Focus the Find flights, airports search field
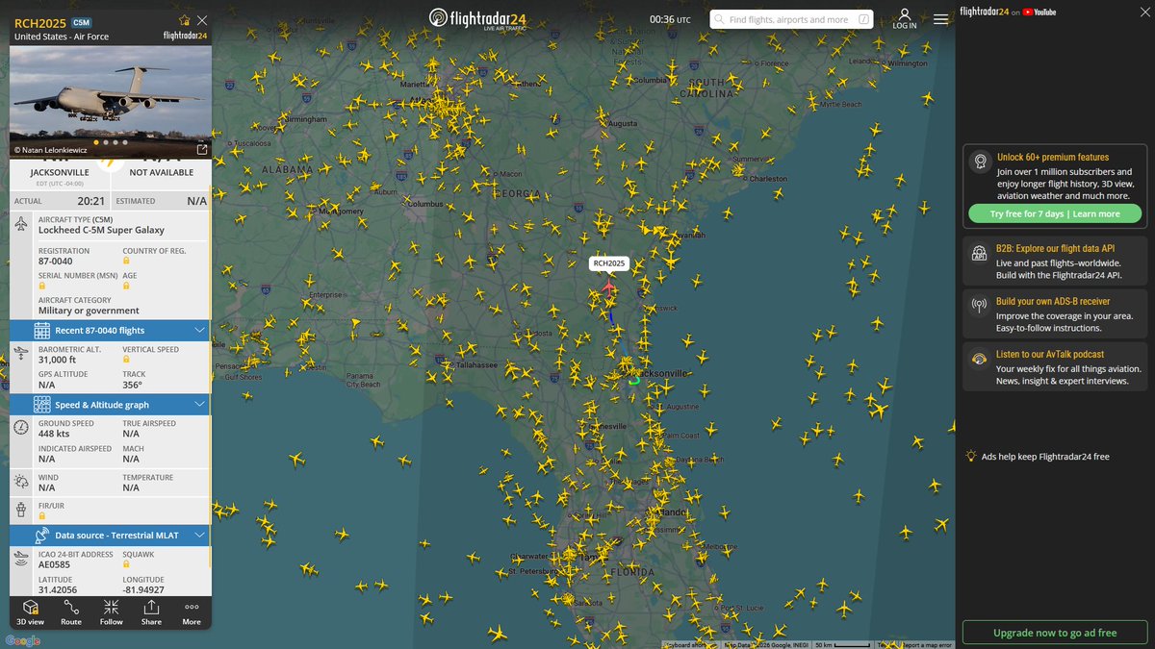This screenshot has height=649, width=1155. click(x=791, y=19)
